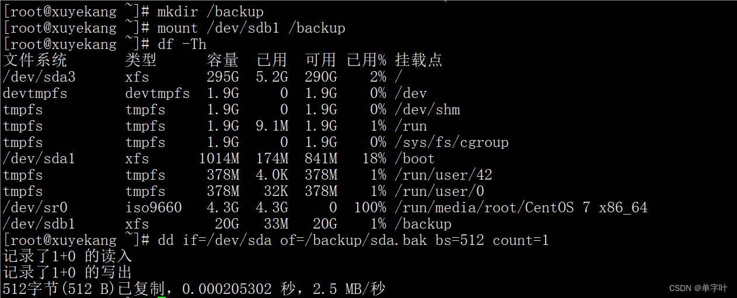Click the df -Th command line
Viewport: 737px width, 298px height.
coord(182,44)
